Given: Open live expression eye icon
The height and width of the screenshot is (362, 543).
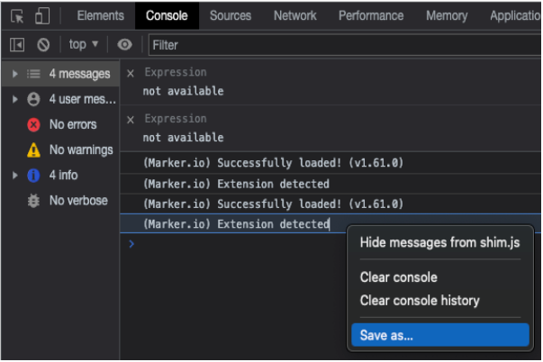Looking at the screenshot, I should click(x=124, y=44).
